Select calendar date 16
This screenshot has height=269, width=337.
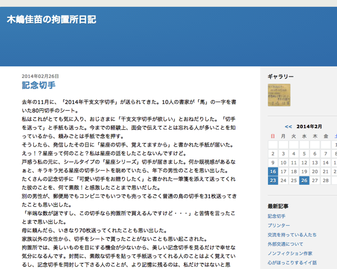pyautogui.click(x=273, y=171)
